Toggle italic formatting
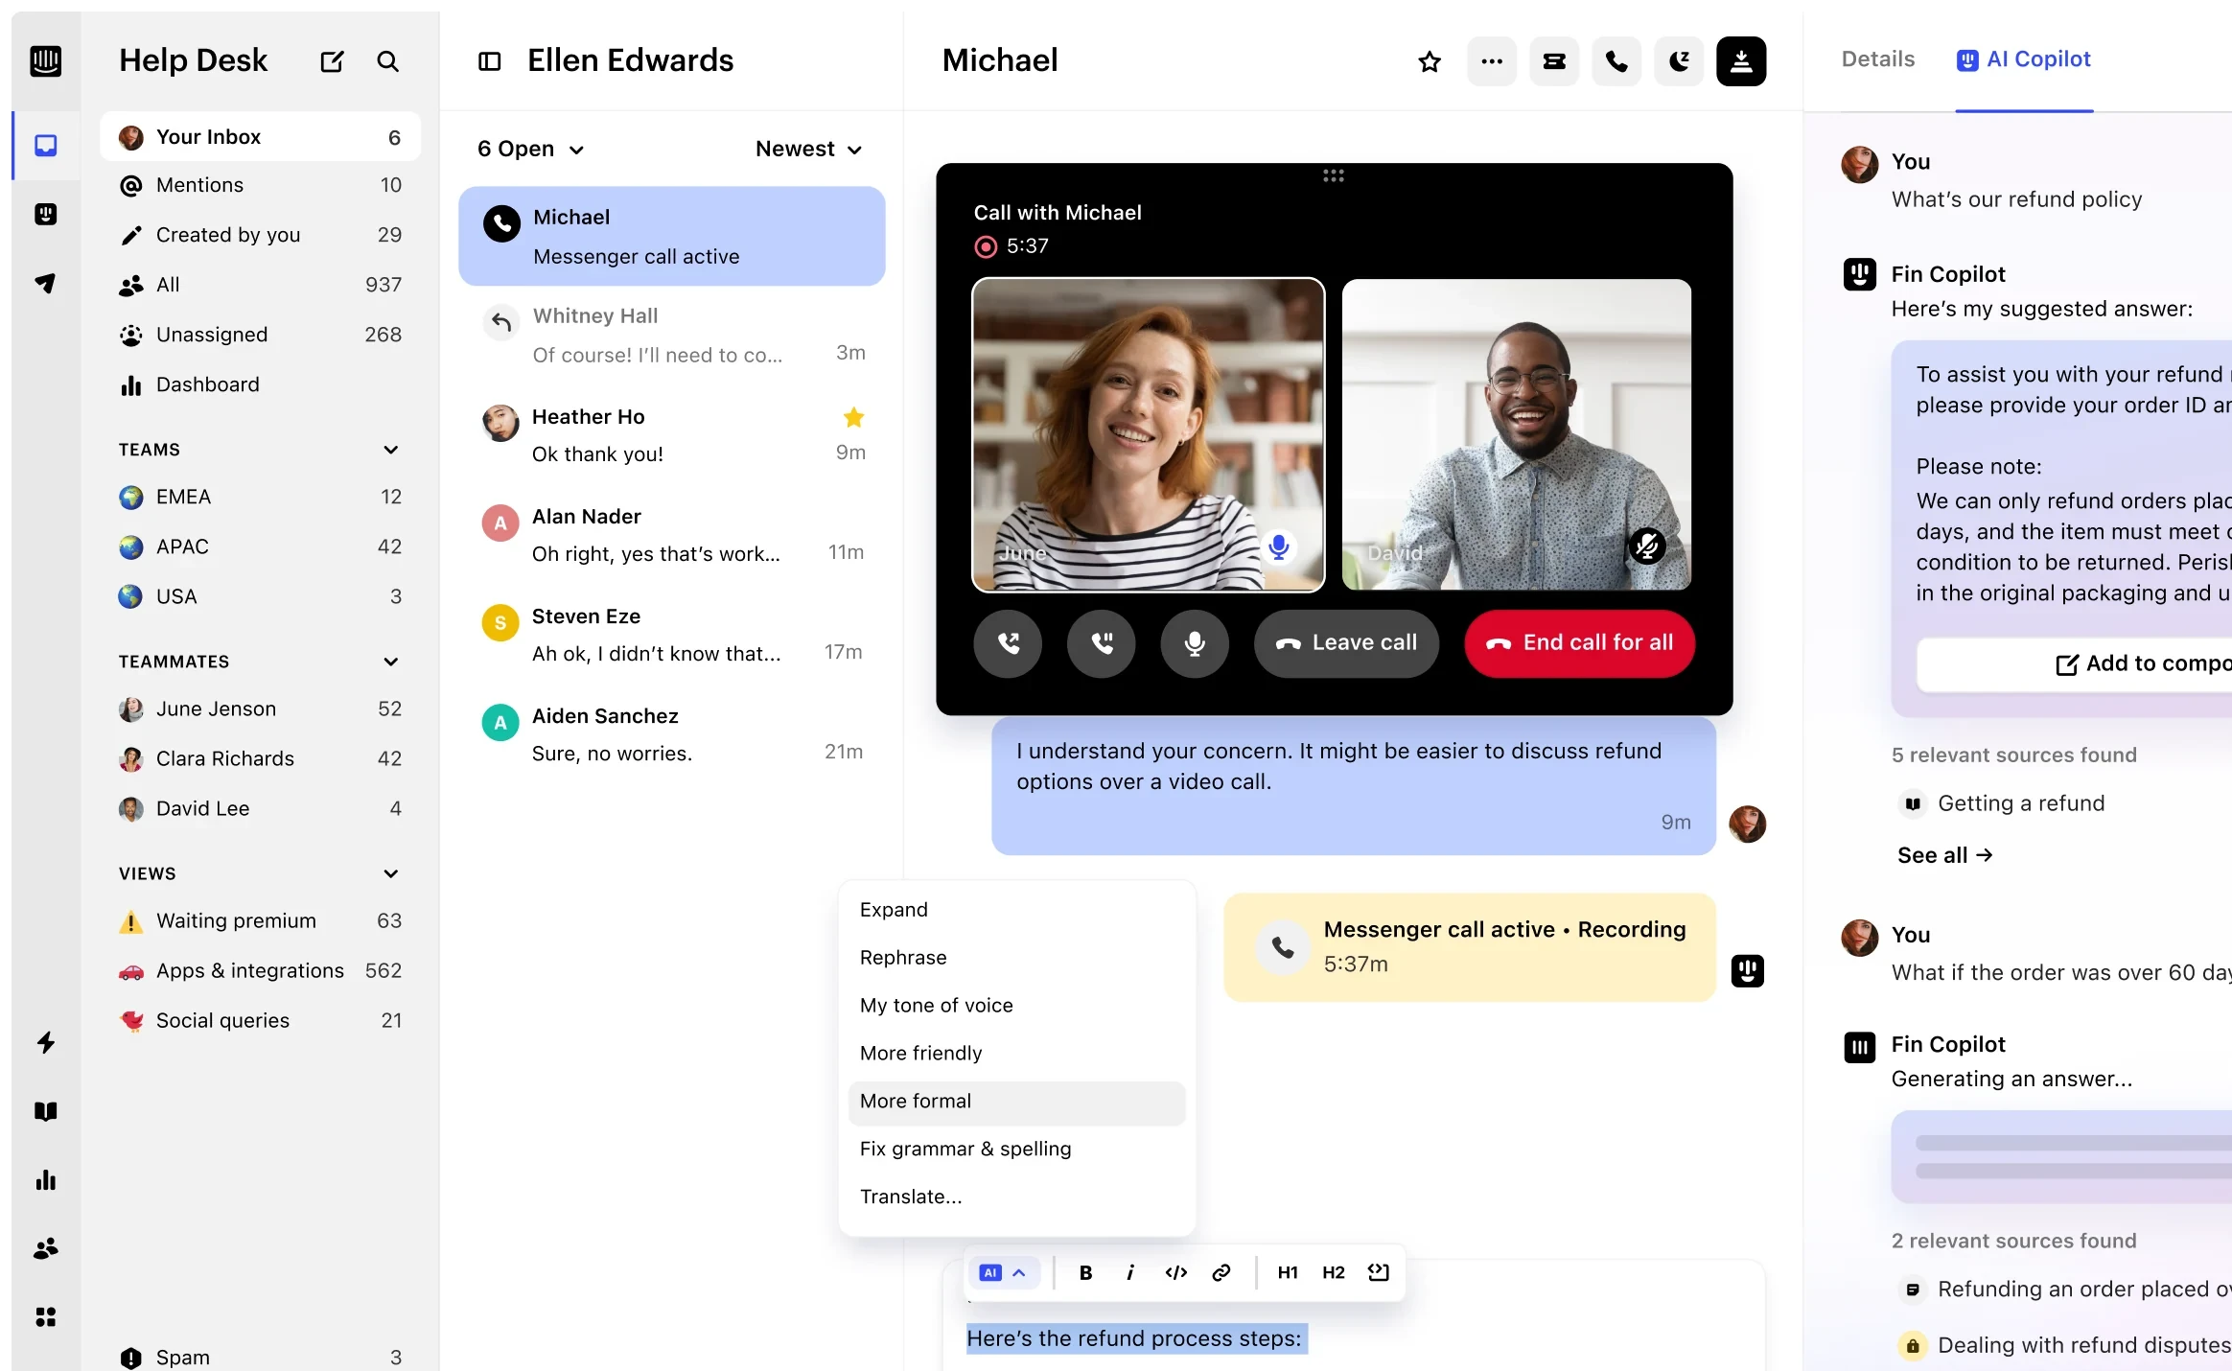This screenshot has height=1371, width=2232. click(1130, 1272)
